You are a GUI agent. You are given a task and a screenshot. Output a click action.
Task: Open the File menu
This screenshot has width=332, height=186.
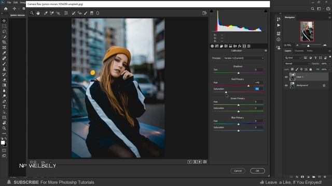pyautogui.click(x=9, y=2)
